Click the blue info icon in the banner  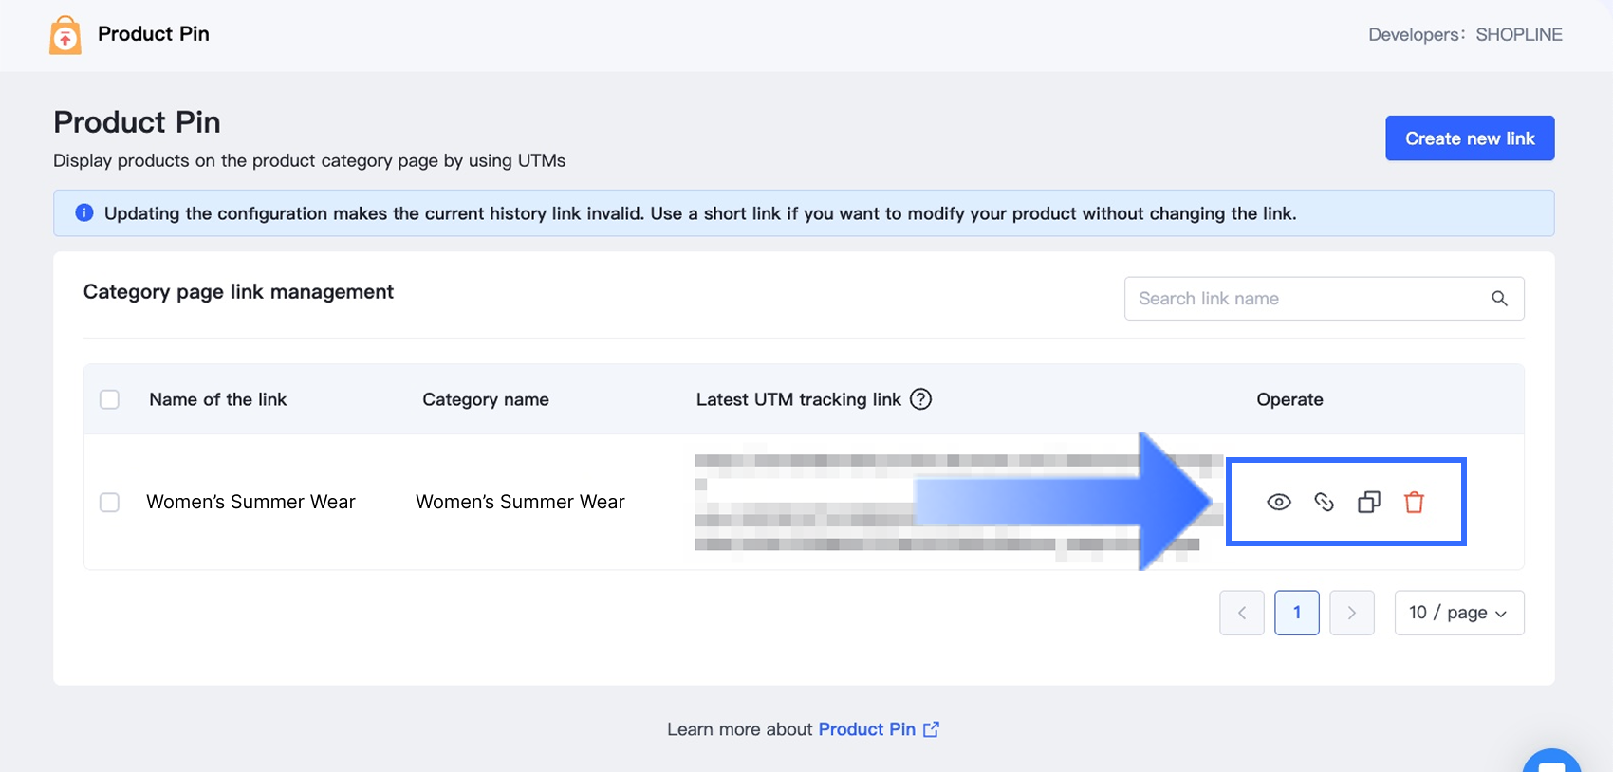pos(84,212)
